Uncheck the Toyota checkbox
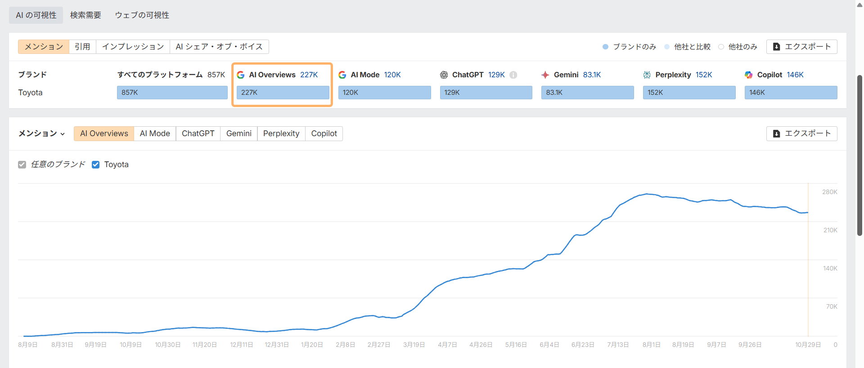 tap(95, 164)
